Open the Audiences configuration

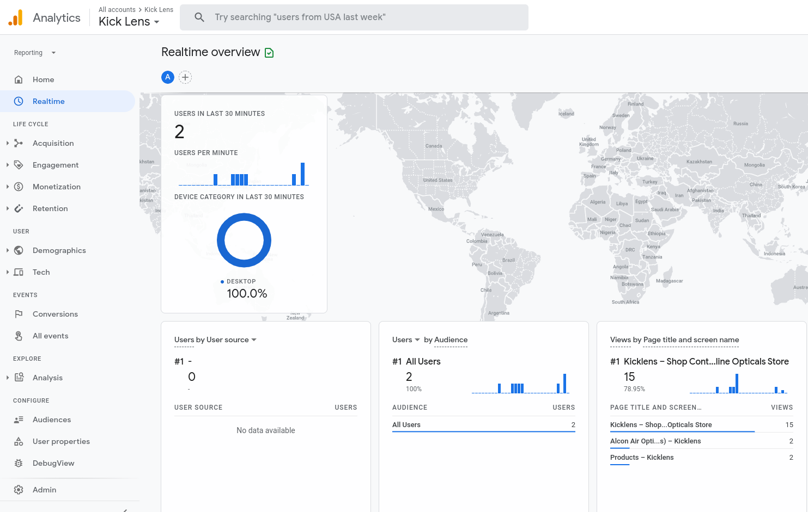pos(52,420)
